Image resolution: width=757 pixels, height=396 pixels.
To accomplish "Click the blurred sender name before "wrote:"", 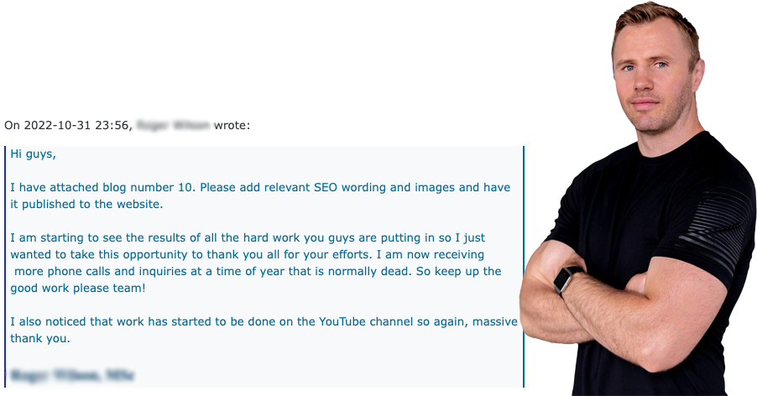I will coord(174,125).
